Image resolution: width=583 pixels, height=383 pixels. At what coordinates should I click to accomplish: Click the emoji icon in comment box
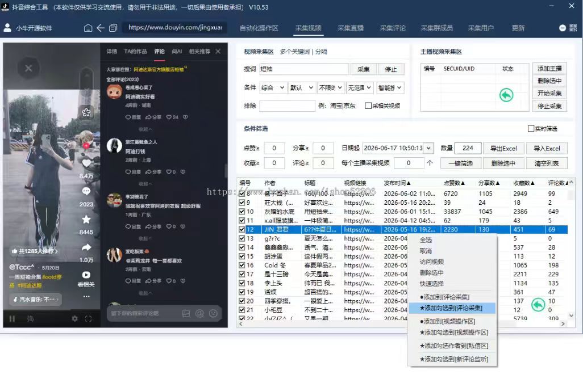coord(213,314)
